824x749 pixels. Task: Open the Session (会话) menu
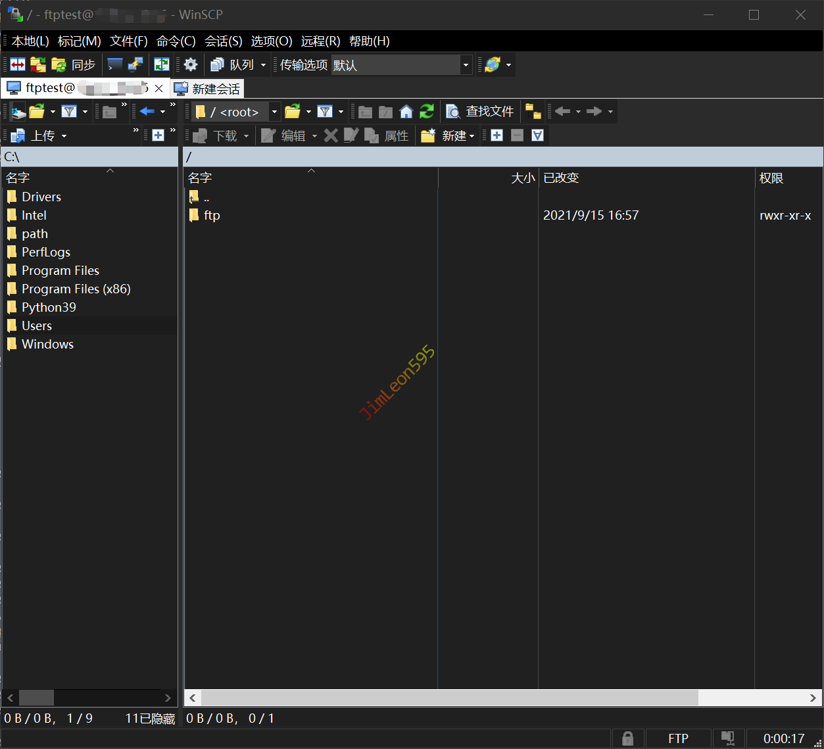tap(223, 41)
